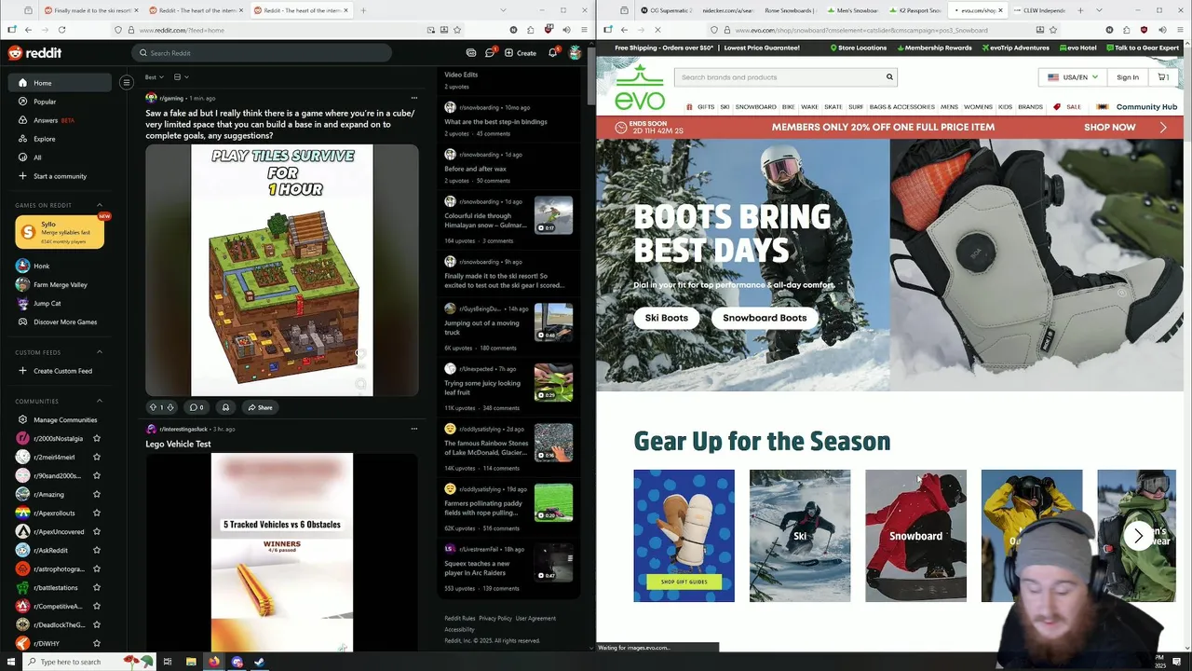This screenshot has width=1192, height=671.
Task: Open the Snowboard category thumbnail
Action: (915, 536)
